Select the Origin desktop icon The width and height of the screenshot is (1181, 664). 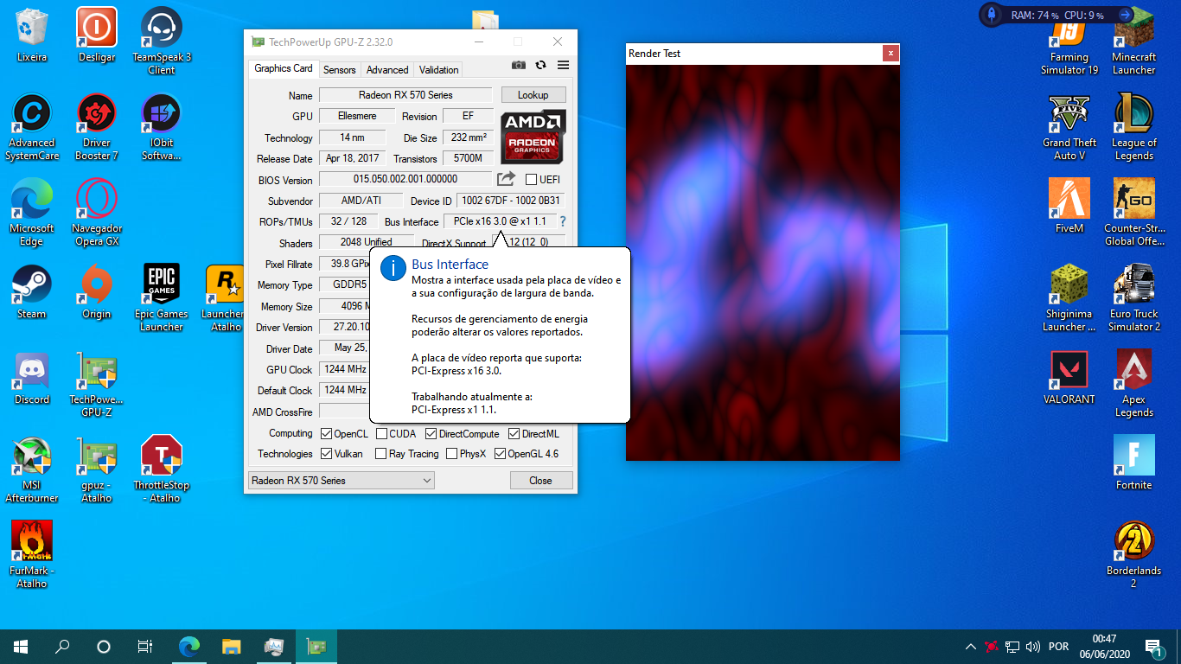pos(97,291)
